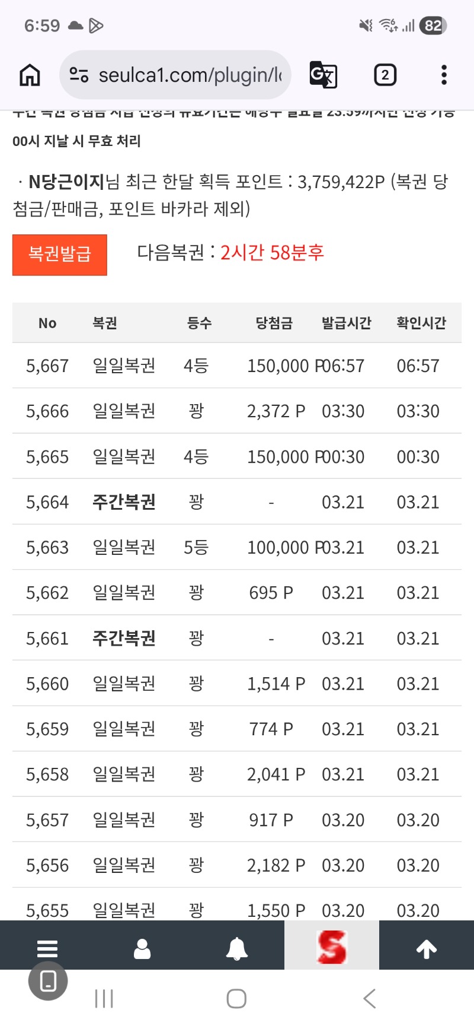Viewport: 474px width, 1029px height.
Task: Tap the floating mobile device button
Action: click(48, 980)
